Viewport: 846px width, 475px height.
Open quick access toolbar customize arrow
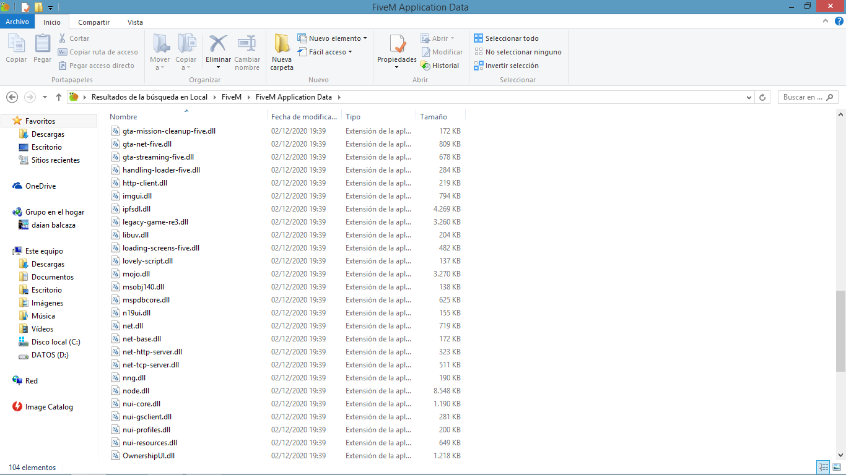pos(50,7)
